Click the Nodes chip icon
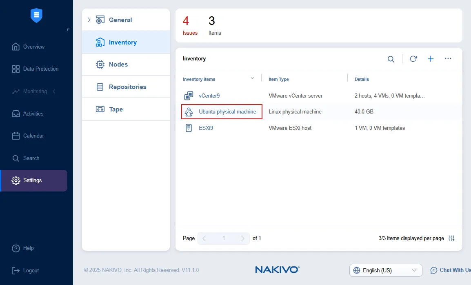Image resolution: width=471 pixels, height=285 pixels. 100,65
